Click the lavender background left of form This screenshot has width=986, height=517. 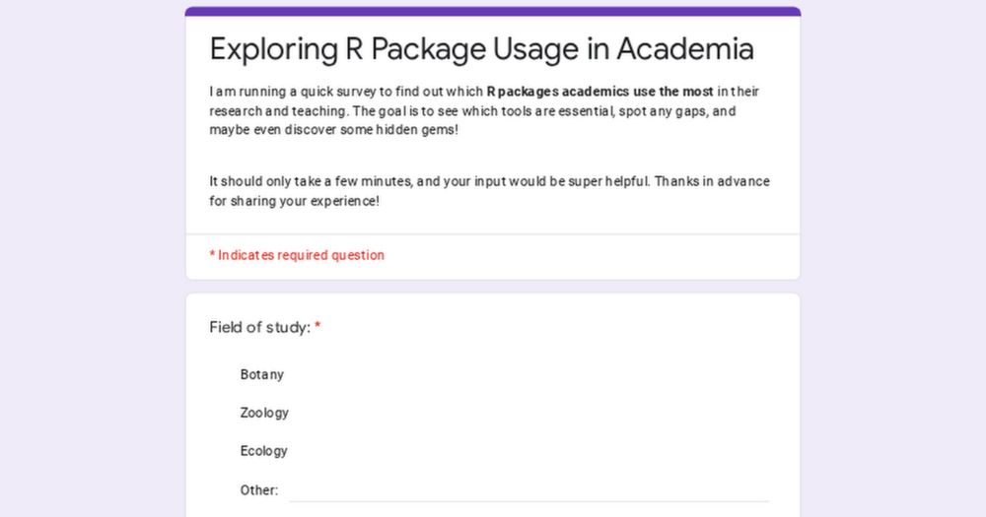tap(93, 258)
